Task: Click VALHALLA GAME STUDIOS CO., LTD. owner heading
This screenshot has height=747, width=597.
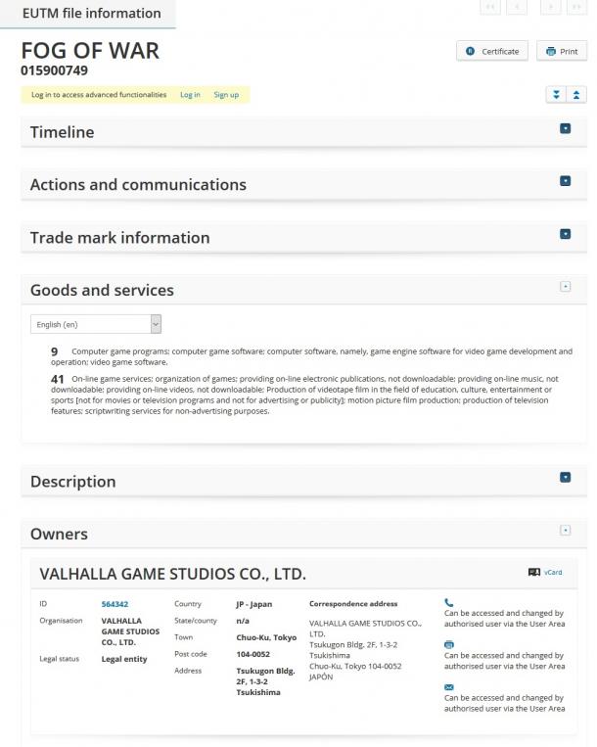Action: point(172,574)
